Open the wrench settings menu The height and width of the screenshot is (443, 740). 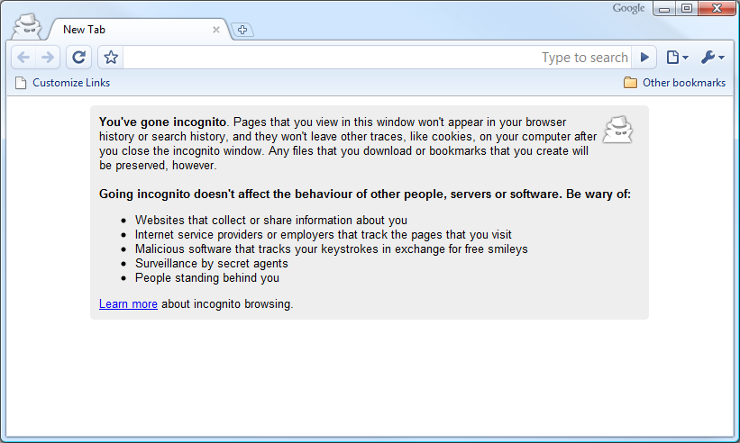point(712,58)
